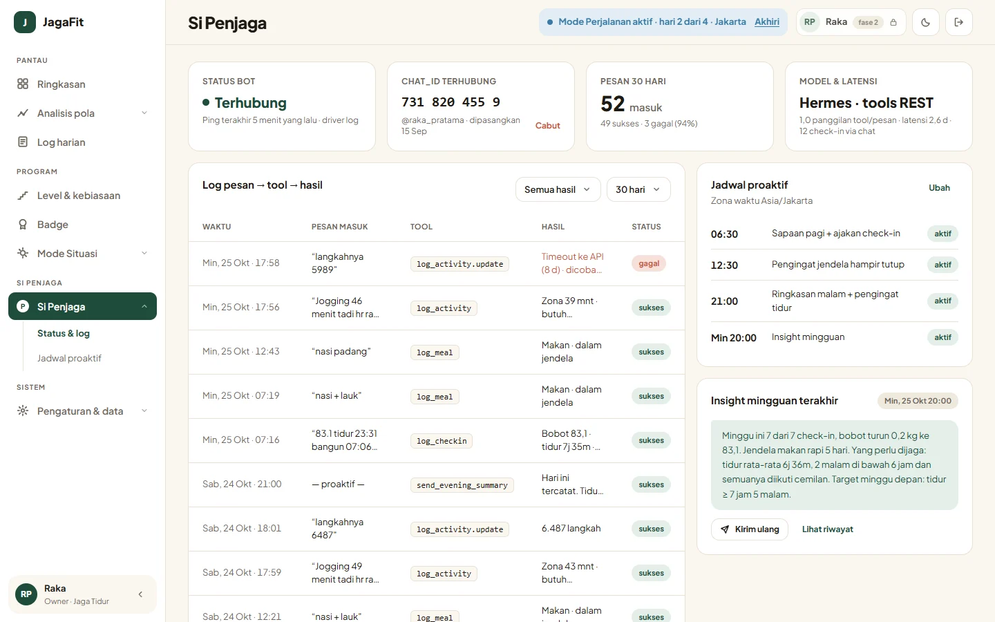This screenshot has width=995, height=622.
Task: Click the Pengaturan & data gear icon
Action: pos(23,411)
